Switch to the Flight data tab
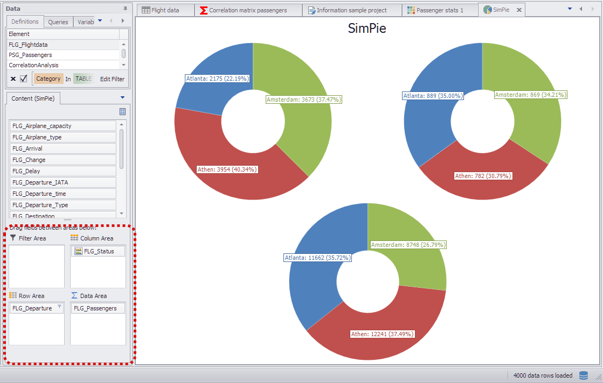 (x=165, y=10)
